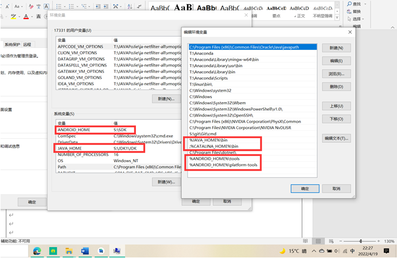Viewport: 397px width, 258px height.
Task: Select the JAVA_HOME system variable row
Action: [119, 148]
